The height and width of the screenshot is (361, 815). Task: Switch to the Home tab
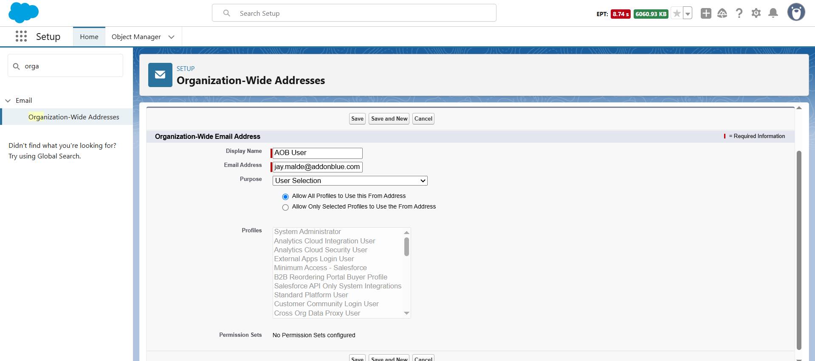(x=89, y=37)
